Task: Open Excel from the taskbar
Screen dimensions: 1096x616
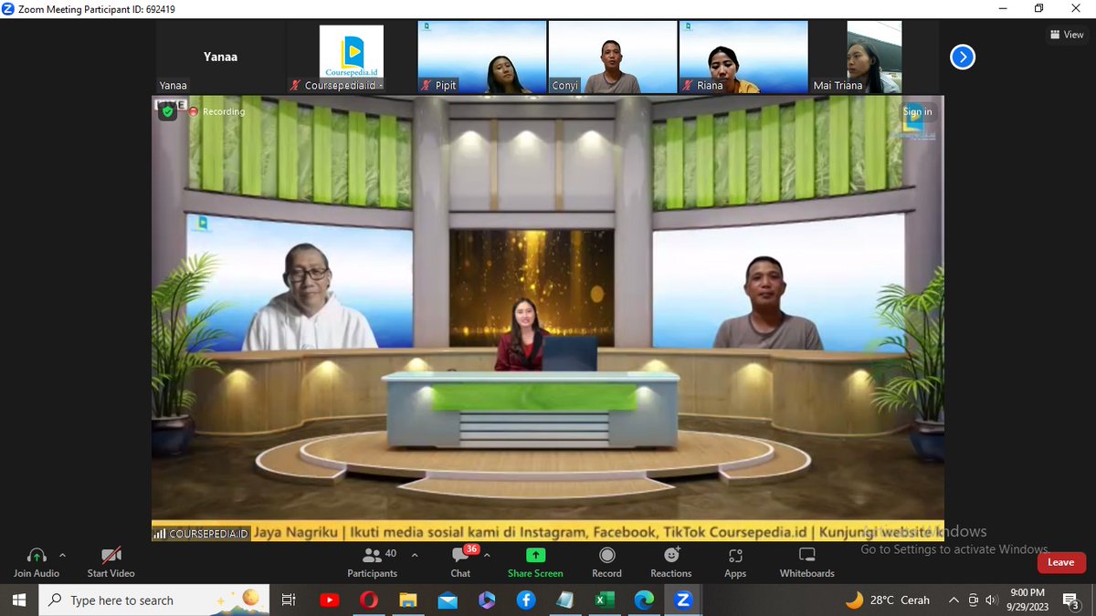Action: [x=605, y=600]
